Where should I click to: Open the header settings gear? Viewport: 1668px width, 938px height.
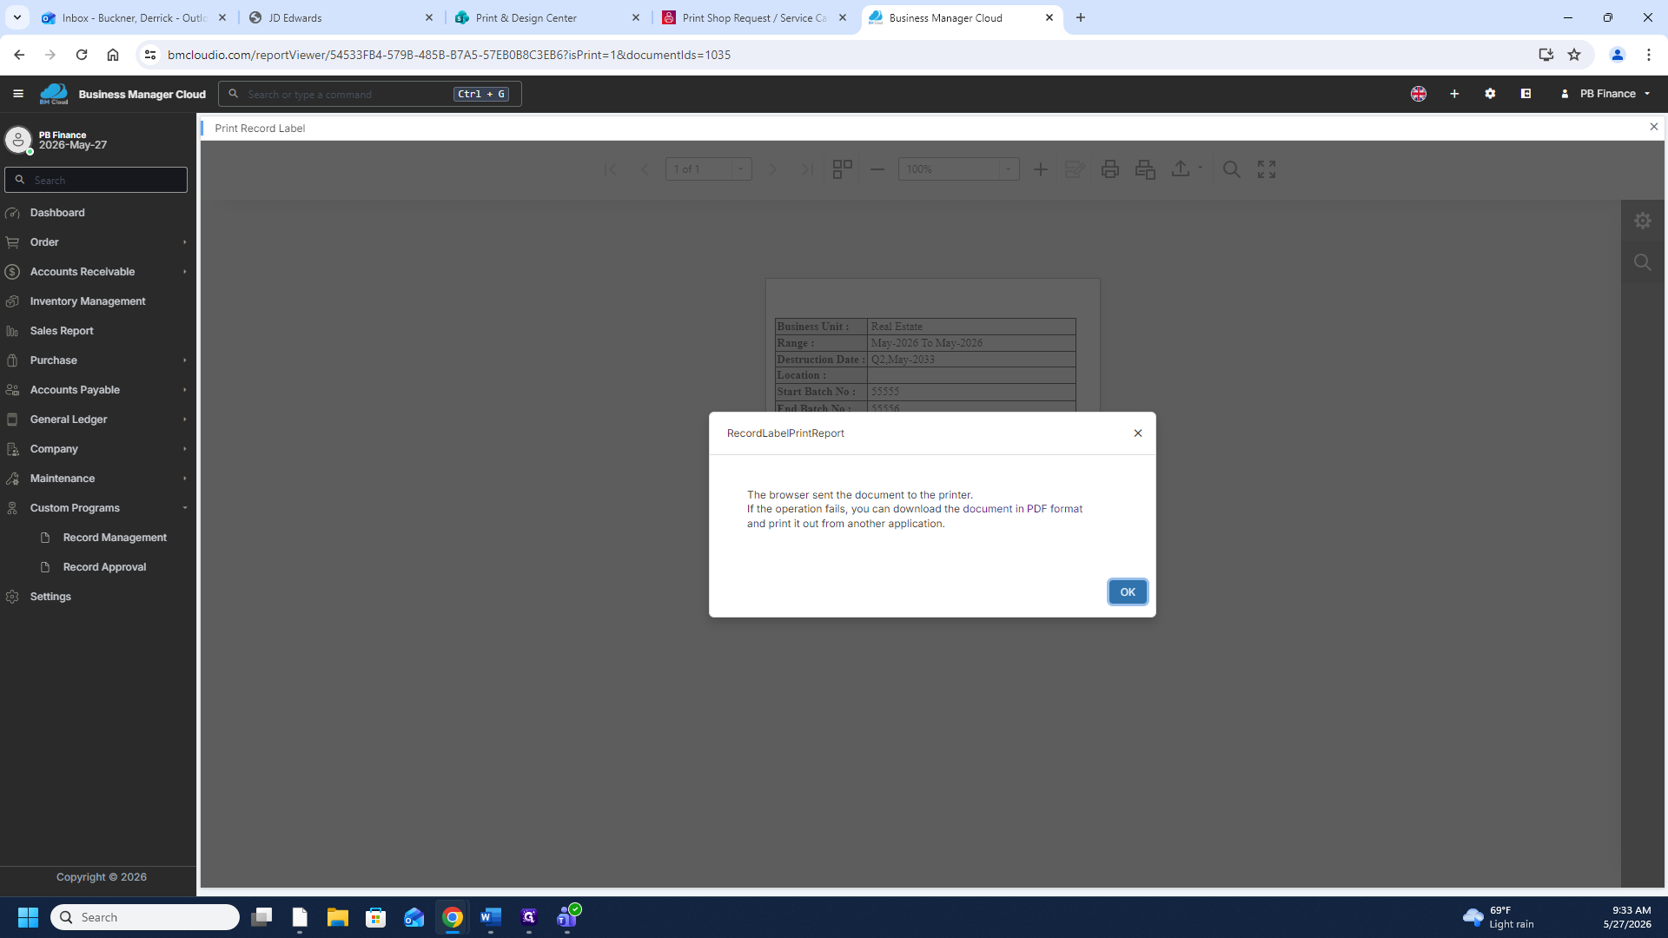coord(1490,94)
